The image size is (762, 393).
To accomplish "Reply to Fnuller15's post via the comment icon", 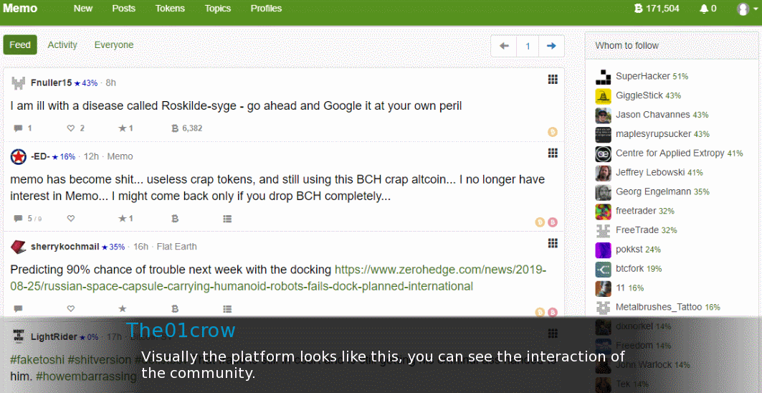I will (x=18, y=128).
